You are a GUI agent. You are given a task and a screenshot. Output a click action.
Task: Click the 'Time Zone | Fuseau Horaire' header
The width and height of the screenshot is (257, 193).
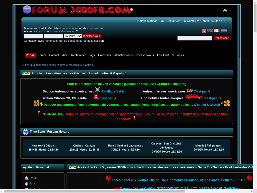coord(49,132)
